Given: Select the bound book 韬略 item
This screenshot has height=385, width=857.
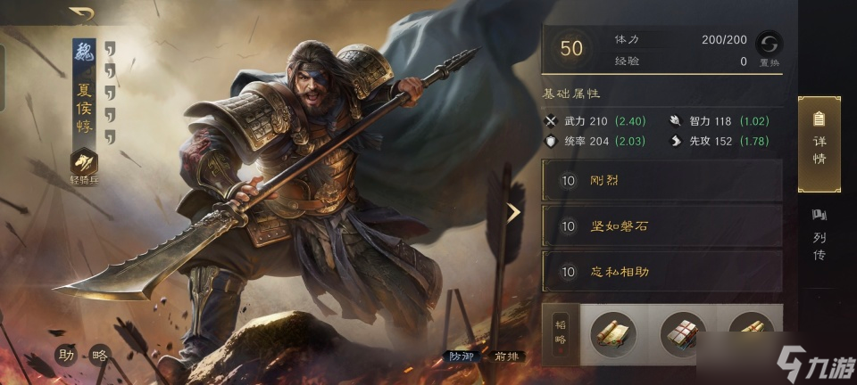Looking at the screenshot, I should coord(683,334).
